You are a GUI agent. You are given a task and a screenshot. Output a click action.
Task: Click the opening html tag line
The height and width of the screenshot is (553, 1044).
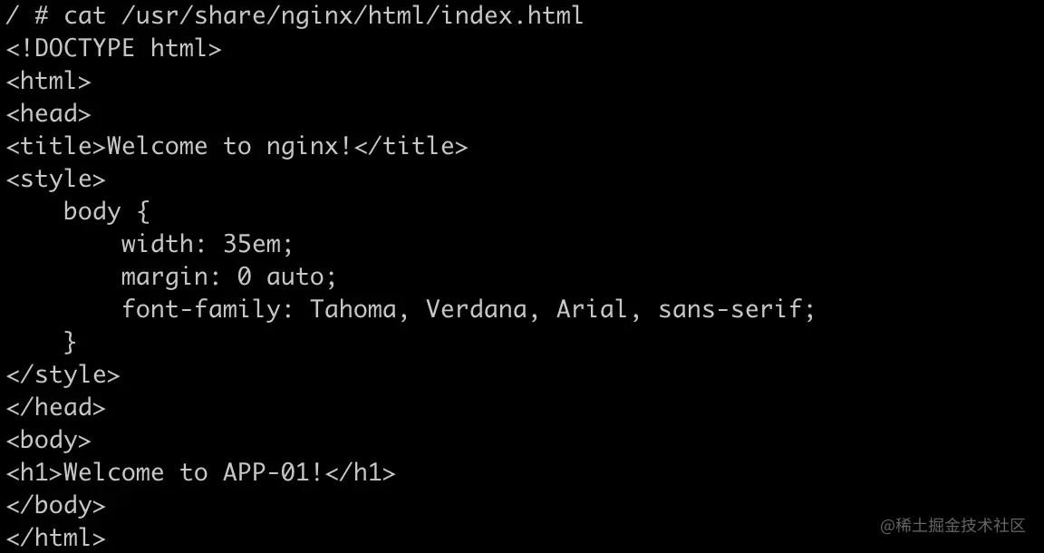(x=48, y=82)
